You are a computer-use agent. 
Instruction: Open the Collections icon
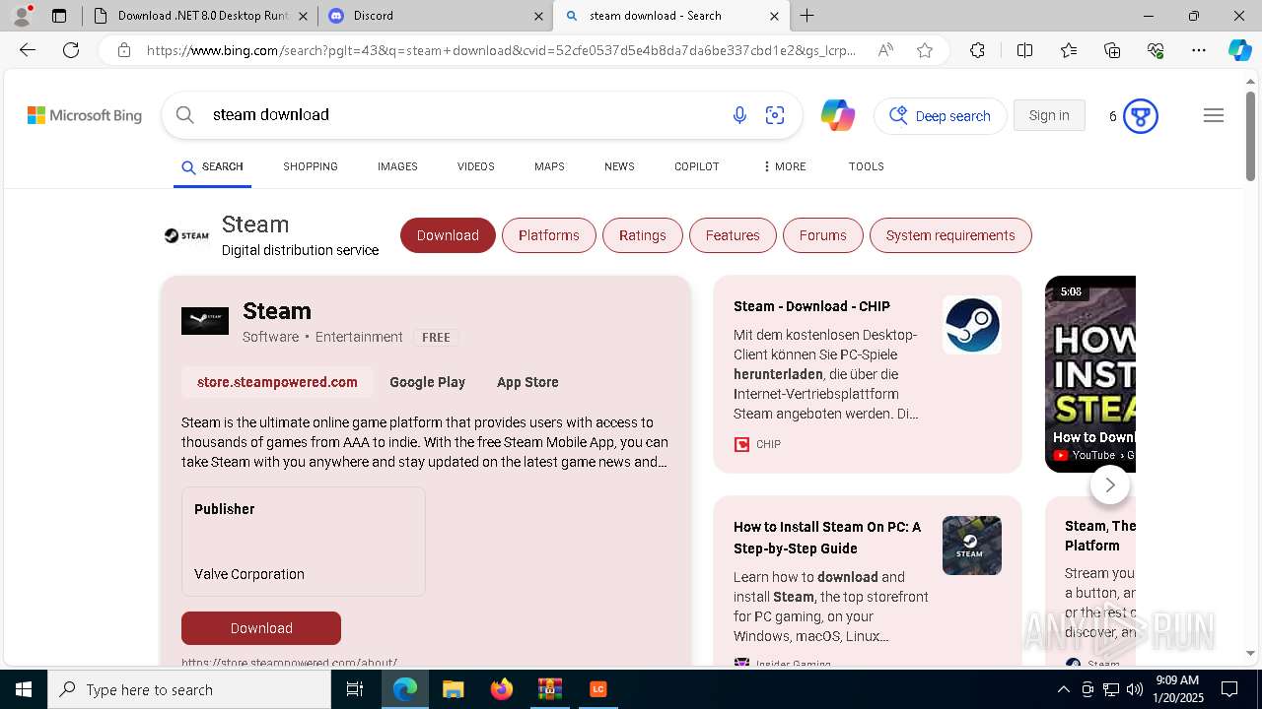coord(1112,50)
